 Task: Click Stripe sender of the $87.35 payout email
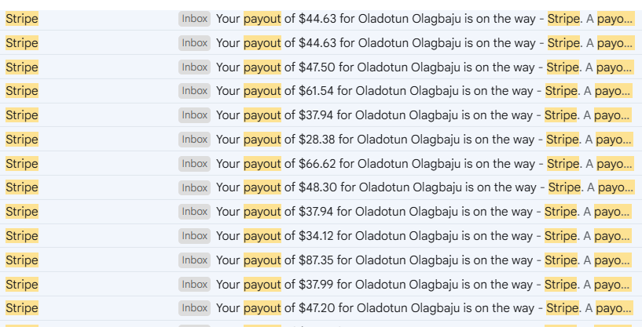click(x=22, y=260)
